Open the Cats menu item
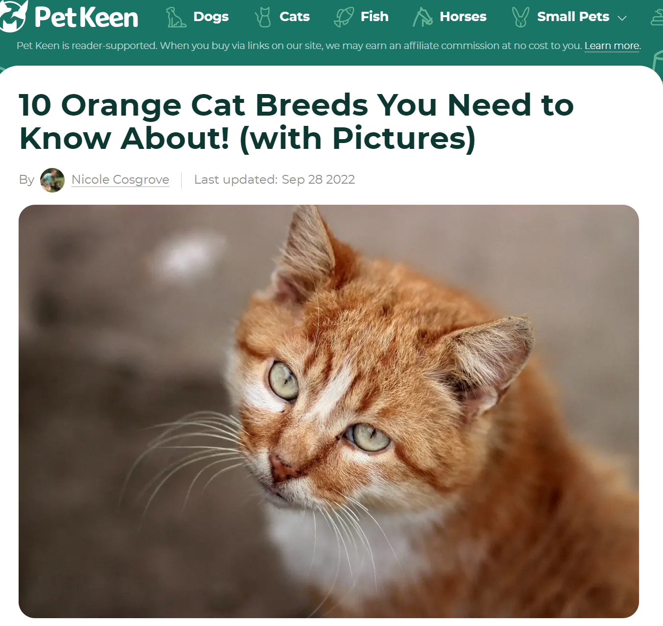Image resolution: width=663 pixels, height=626 pixels. (x=295, y=17)
